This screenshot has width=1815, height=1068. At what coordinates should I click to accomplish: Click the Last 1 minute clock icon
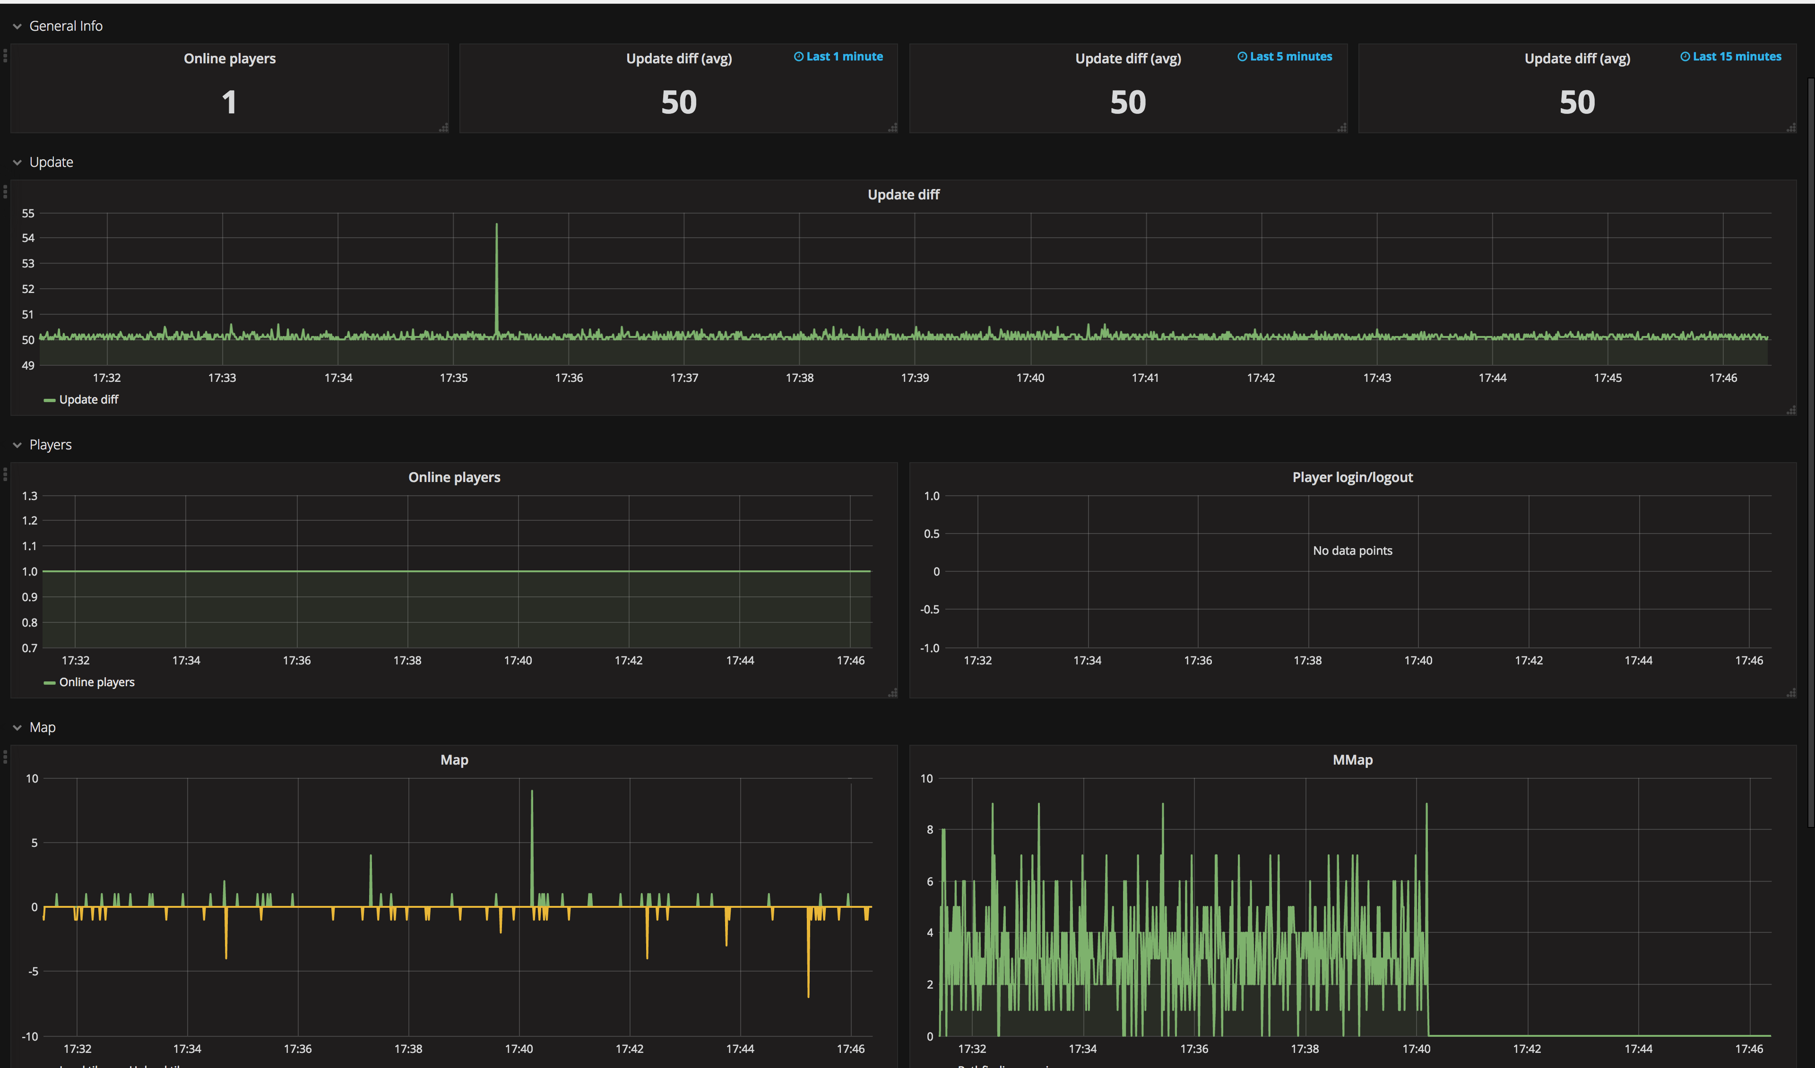(798, 57)
